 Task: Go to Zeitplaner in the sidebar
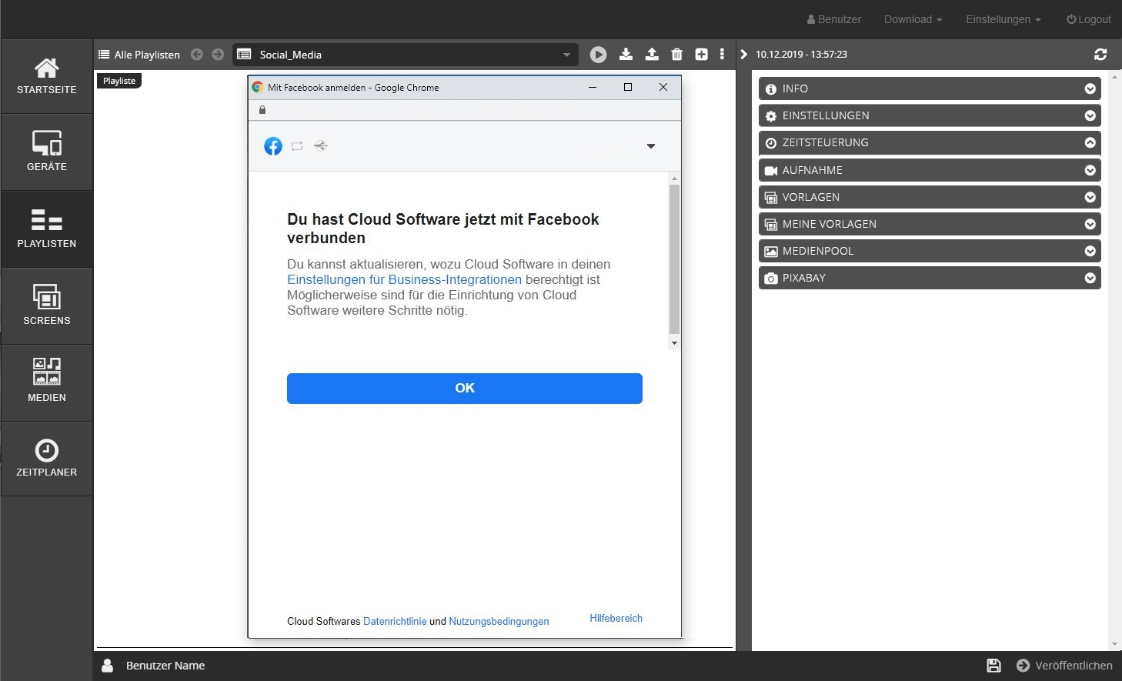pyautogui.click(x=47, y=459)
